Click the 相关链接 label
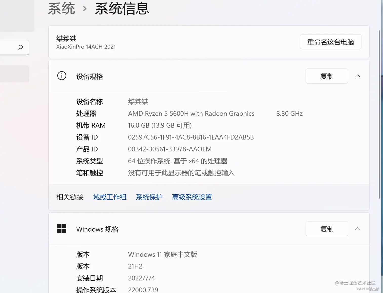 click(70, 197)
